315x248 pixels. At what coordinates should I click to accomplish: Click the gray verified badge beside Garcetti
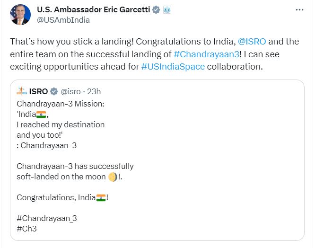[x=156, y=10]
